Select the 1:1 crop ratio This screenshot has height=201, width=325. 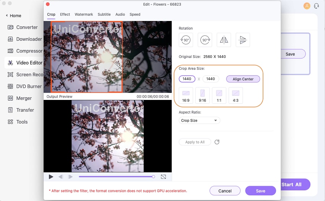tap(219, 95)
